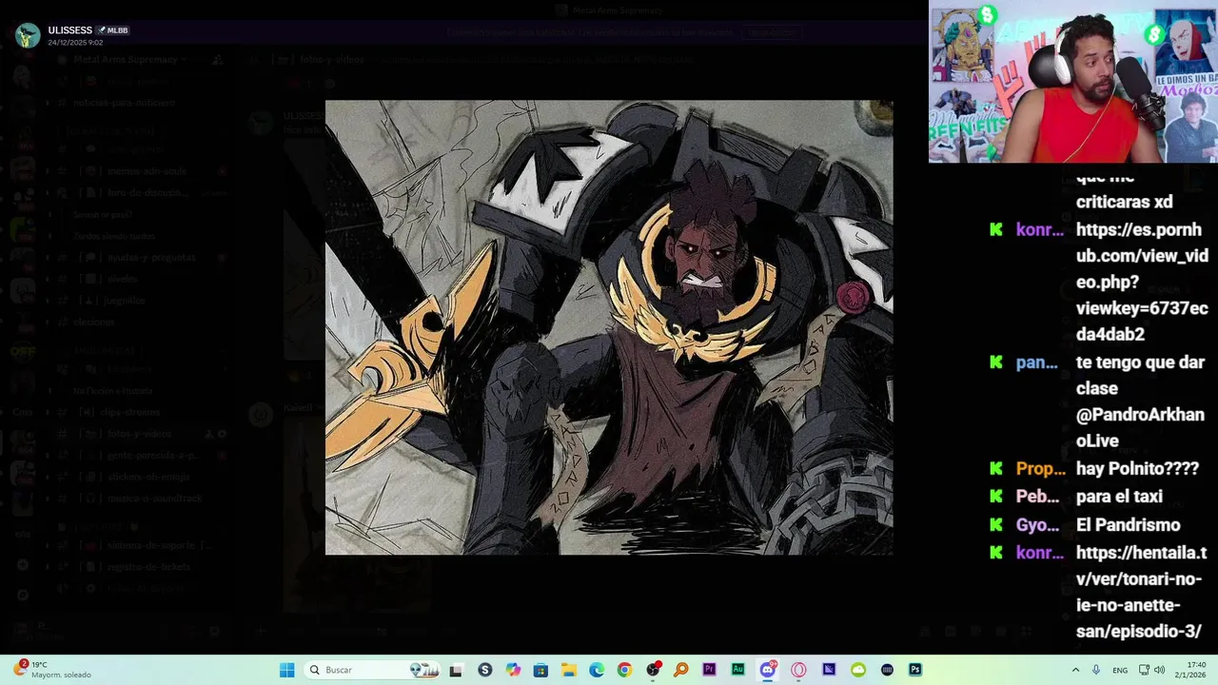Switch to Discord via taskbar icon
This screenshot has height=685, width=1218.
click(768, 670)
